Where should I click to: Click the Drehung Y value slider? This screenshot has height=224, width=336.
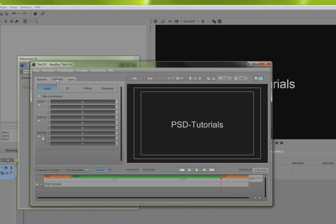[x=83, y=123]
